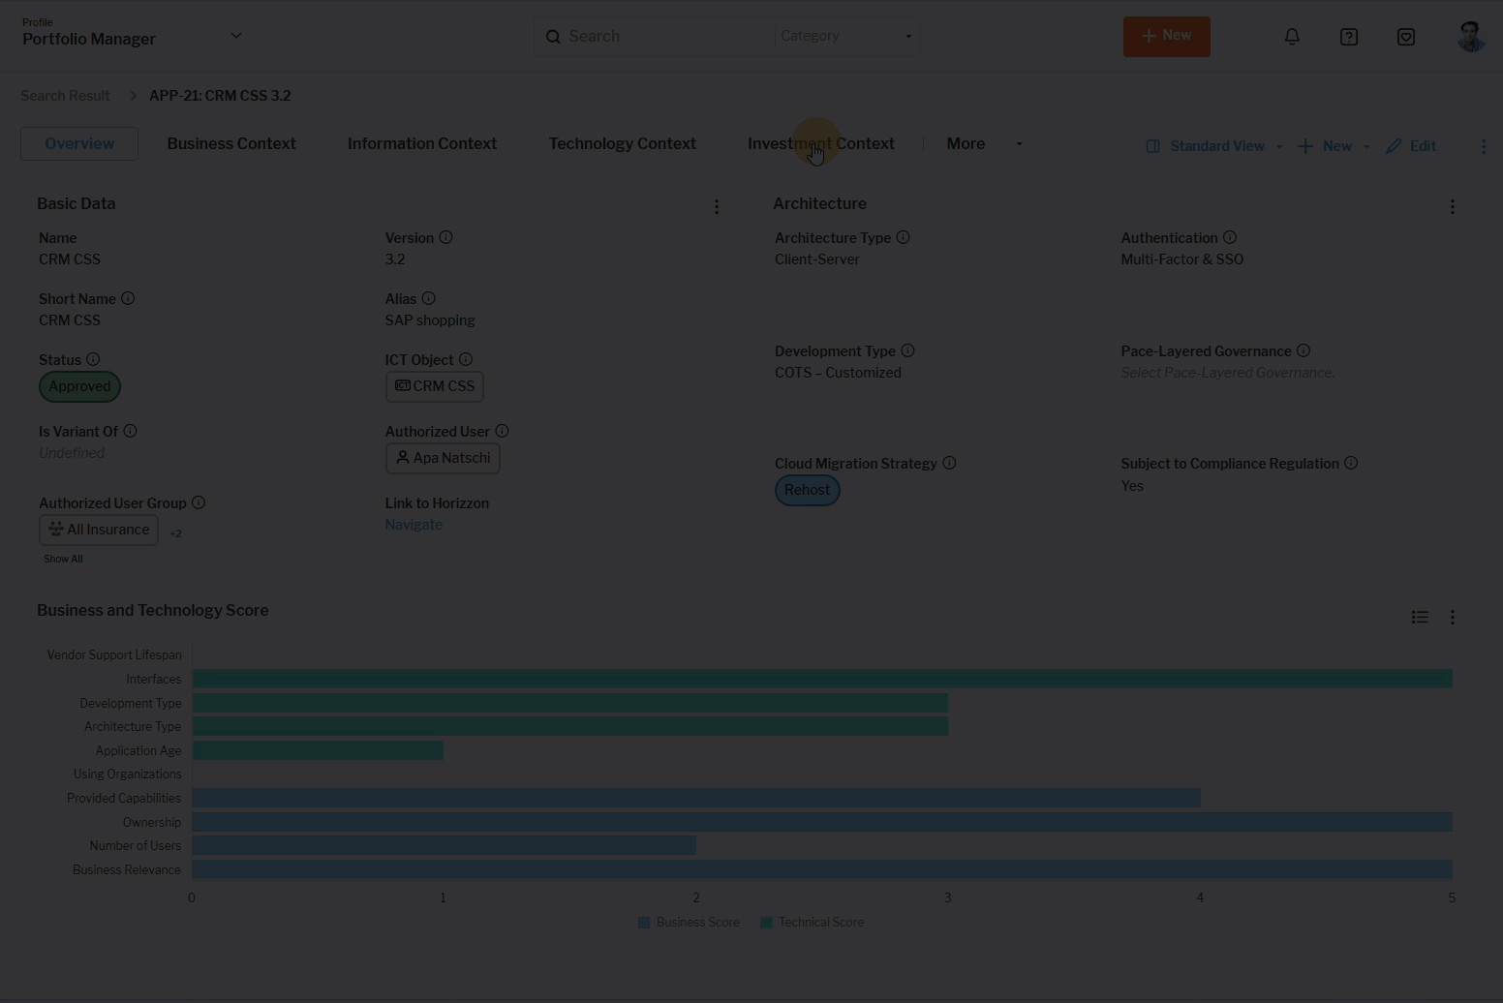Toggle chart legend list icon
The width and height of the screenshot is (1503, 1003).
(x=1420, y=617)
